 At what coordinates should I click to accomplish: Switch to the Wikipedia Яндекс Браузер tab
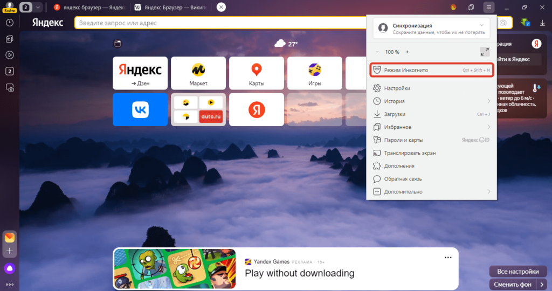(170, 8)
